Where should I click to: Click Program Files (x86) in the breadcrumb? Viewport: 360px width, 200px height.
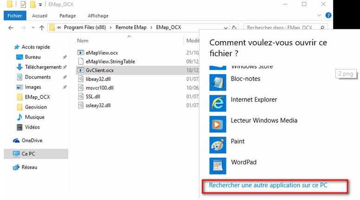(x=85, y=27)
